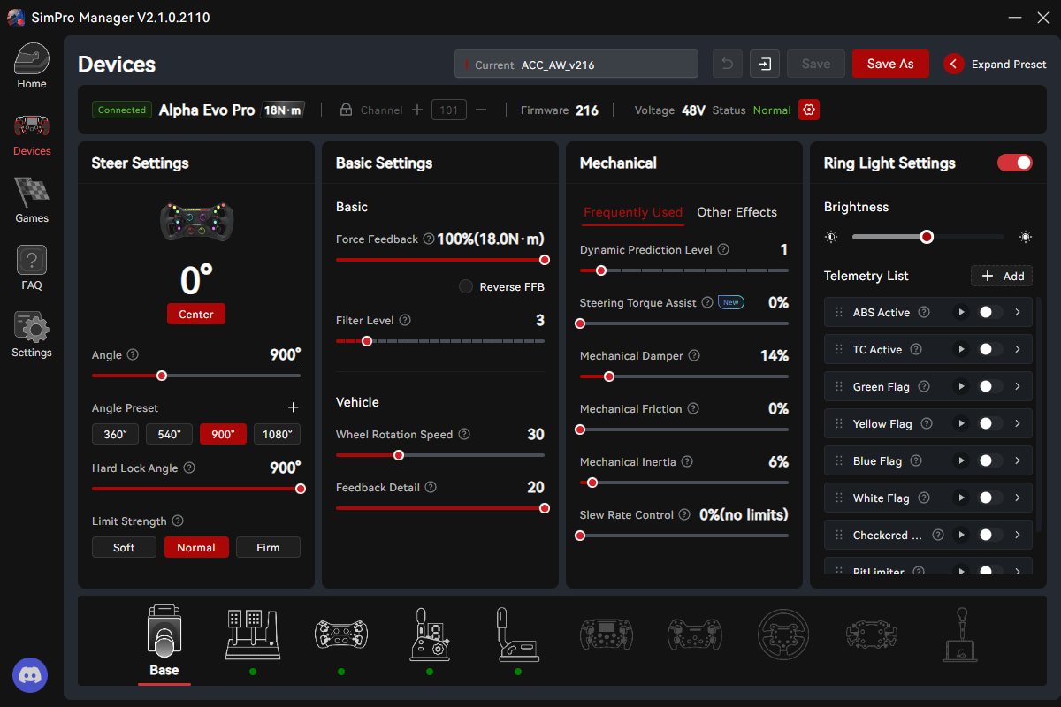Open the Discord community icon
The width and height of the screenshot is (1061, 707).
coord(30,675)
